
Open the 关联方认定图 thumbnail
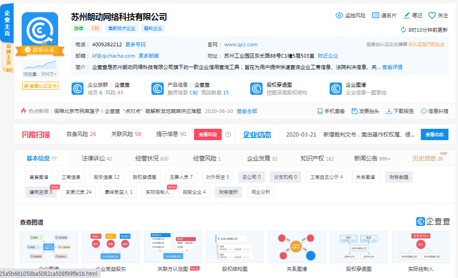[173, 247]
